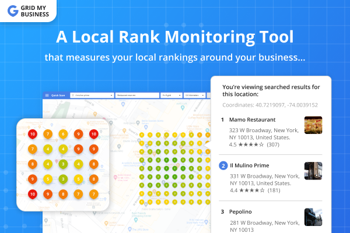
Task: Click the Restaurant near me search field
Action: pos(137,96)
